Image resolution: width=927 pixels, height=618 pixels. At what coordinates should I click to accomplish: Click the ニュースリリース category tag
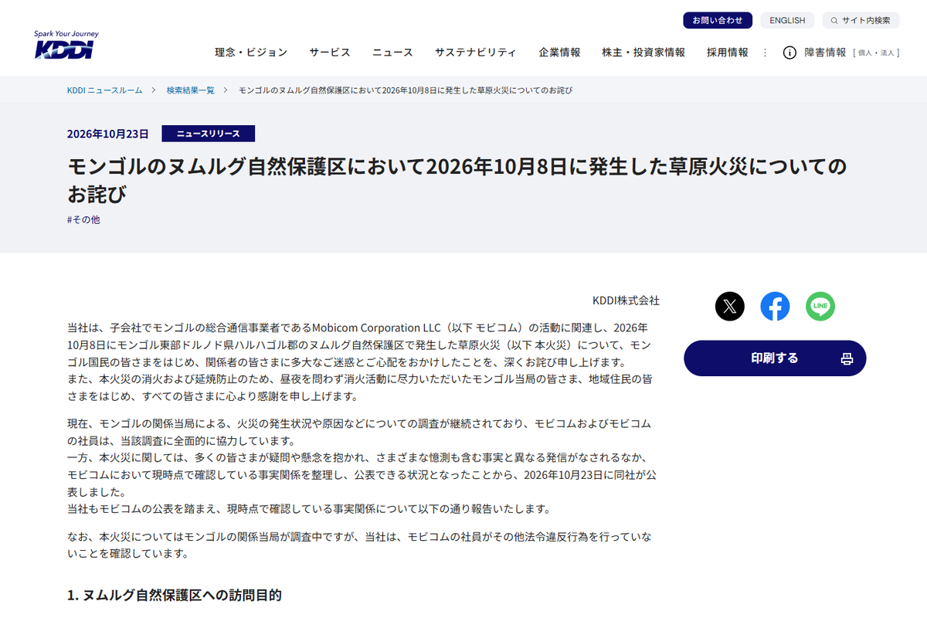click(208, 134)
